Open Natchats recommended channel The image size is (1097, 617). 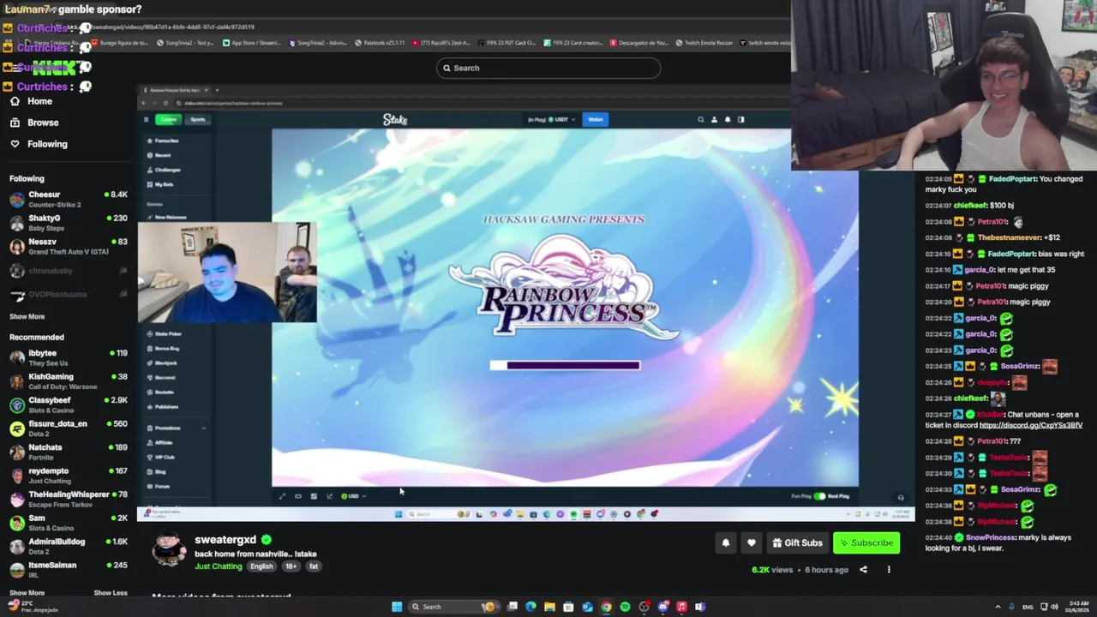point(68,452)
